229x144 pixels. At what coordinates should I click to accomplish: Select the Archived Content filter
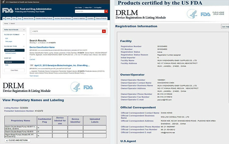point(10,53)
